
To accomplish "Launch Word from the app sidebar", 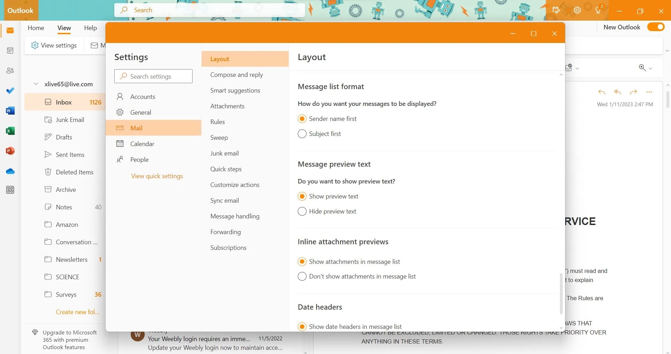I will (10, 111).
